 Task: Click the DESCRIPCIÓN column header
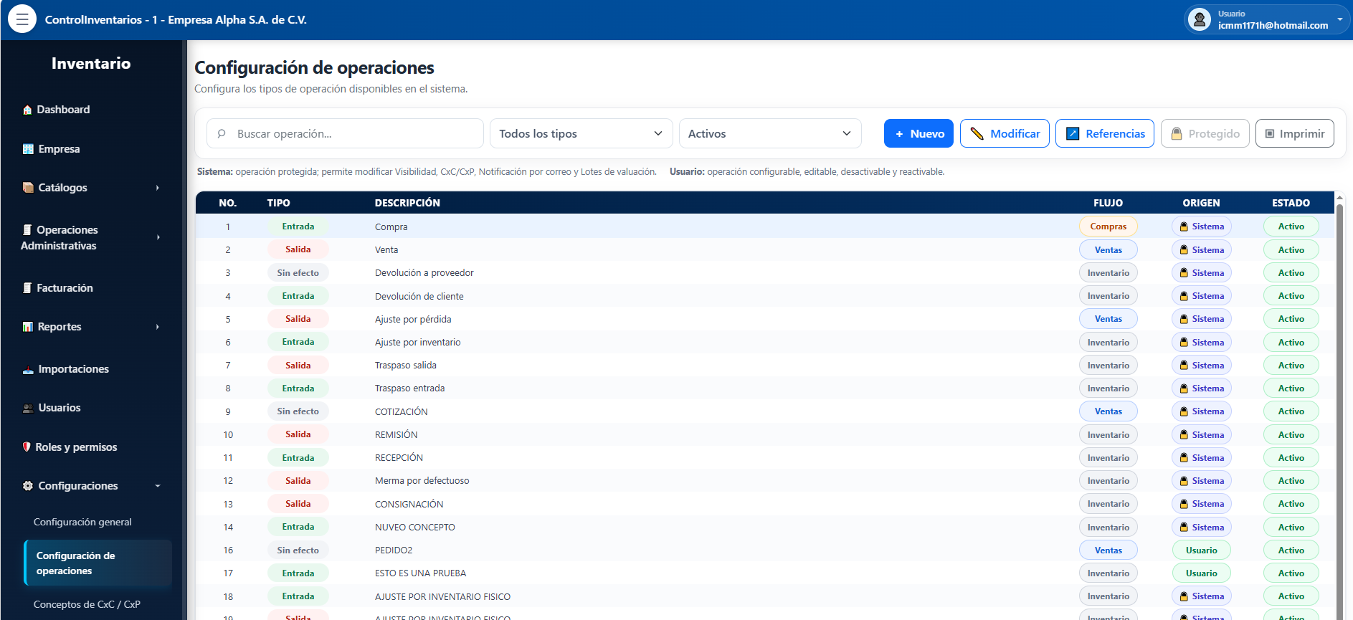point(407,203)
